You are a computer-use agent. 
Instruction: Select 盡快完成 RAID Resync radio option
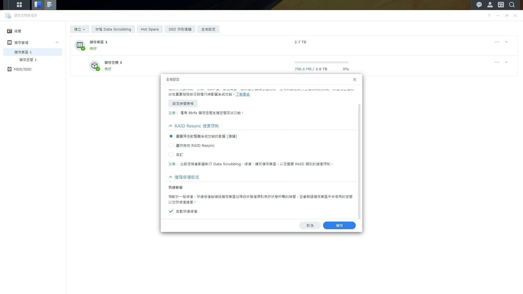(x=171, y=145)
